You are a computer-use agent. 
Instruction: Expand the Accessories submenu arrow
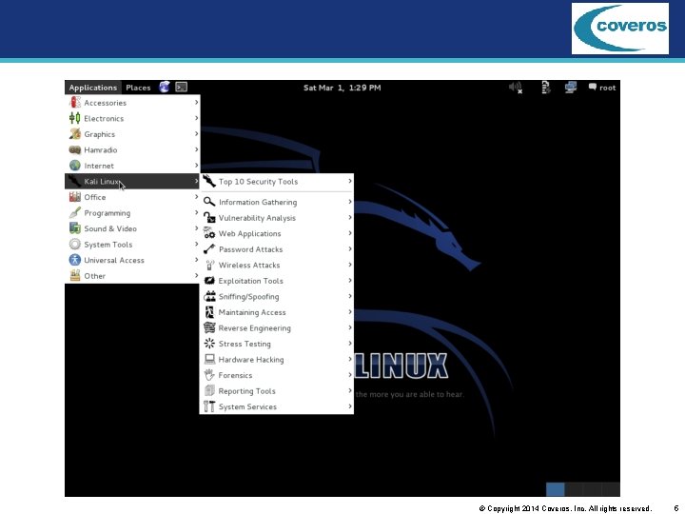(x=196, y=102)
